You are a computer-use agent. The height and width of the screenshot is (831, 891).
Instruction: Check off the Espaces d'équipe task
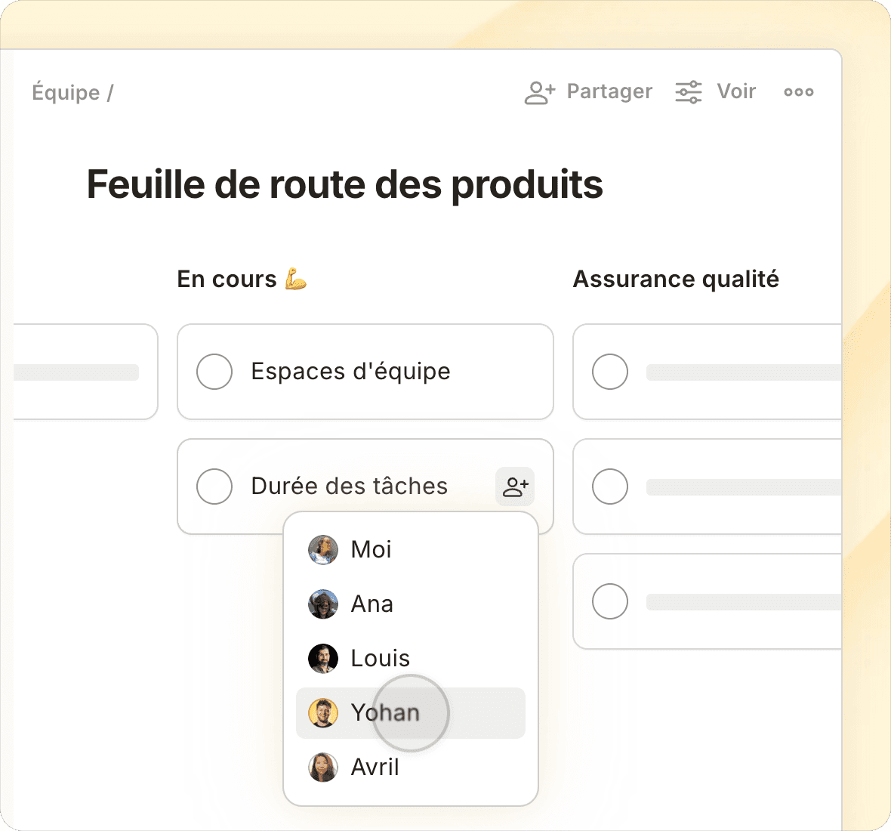tap(214, 372)
